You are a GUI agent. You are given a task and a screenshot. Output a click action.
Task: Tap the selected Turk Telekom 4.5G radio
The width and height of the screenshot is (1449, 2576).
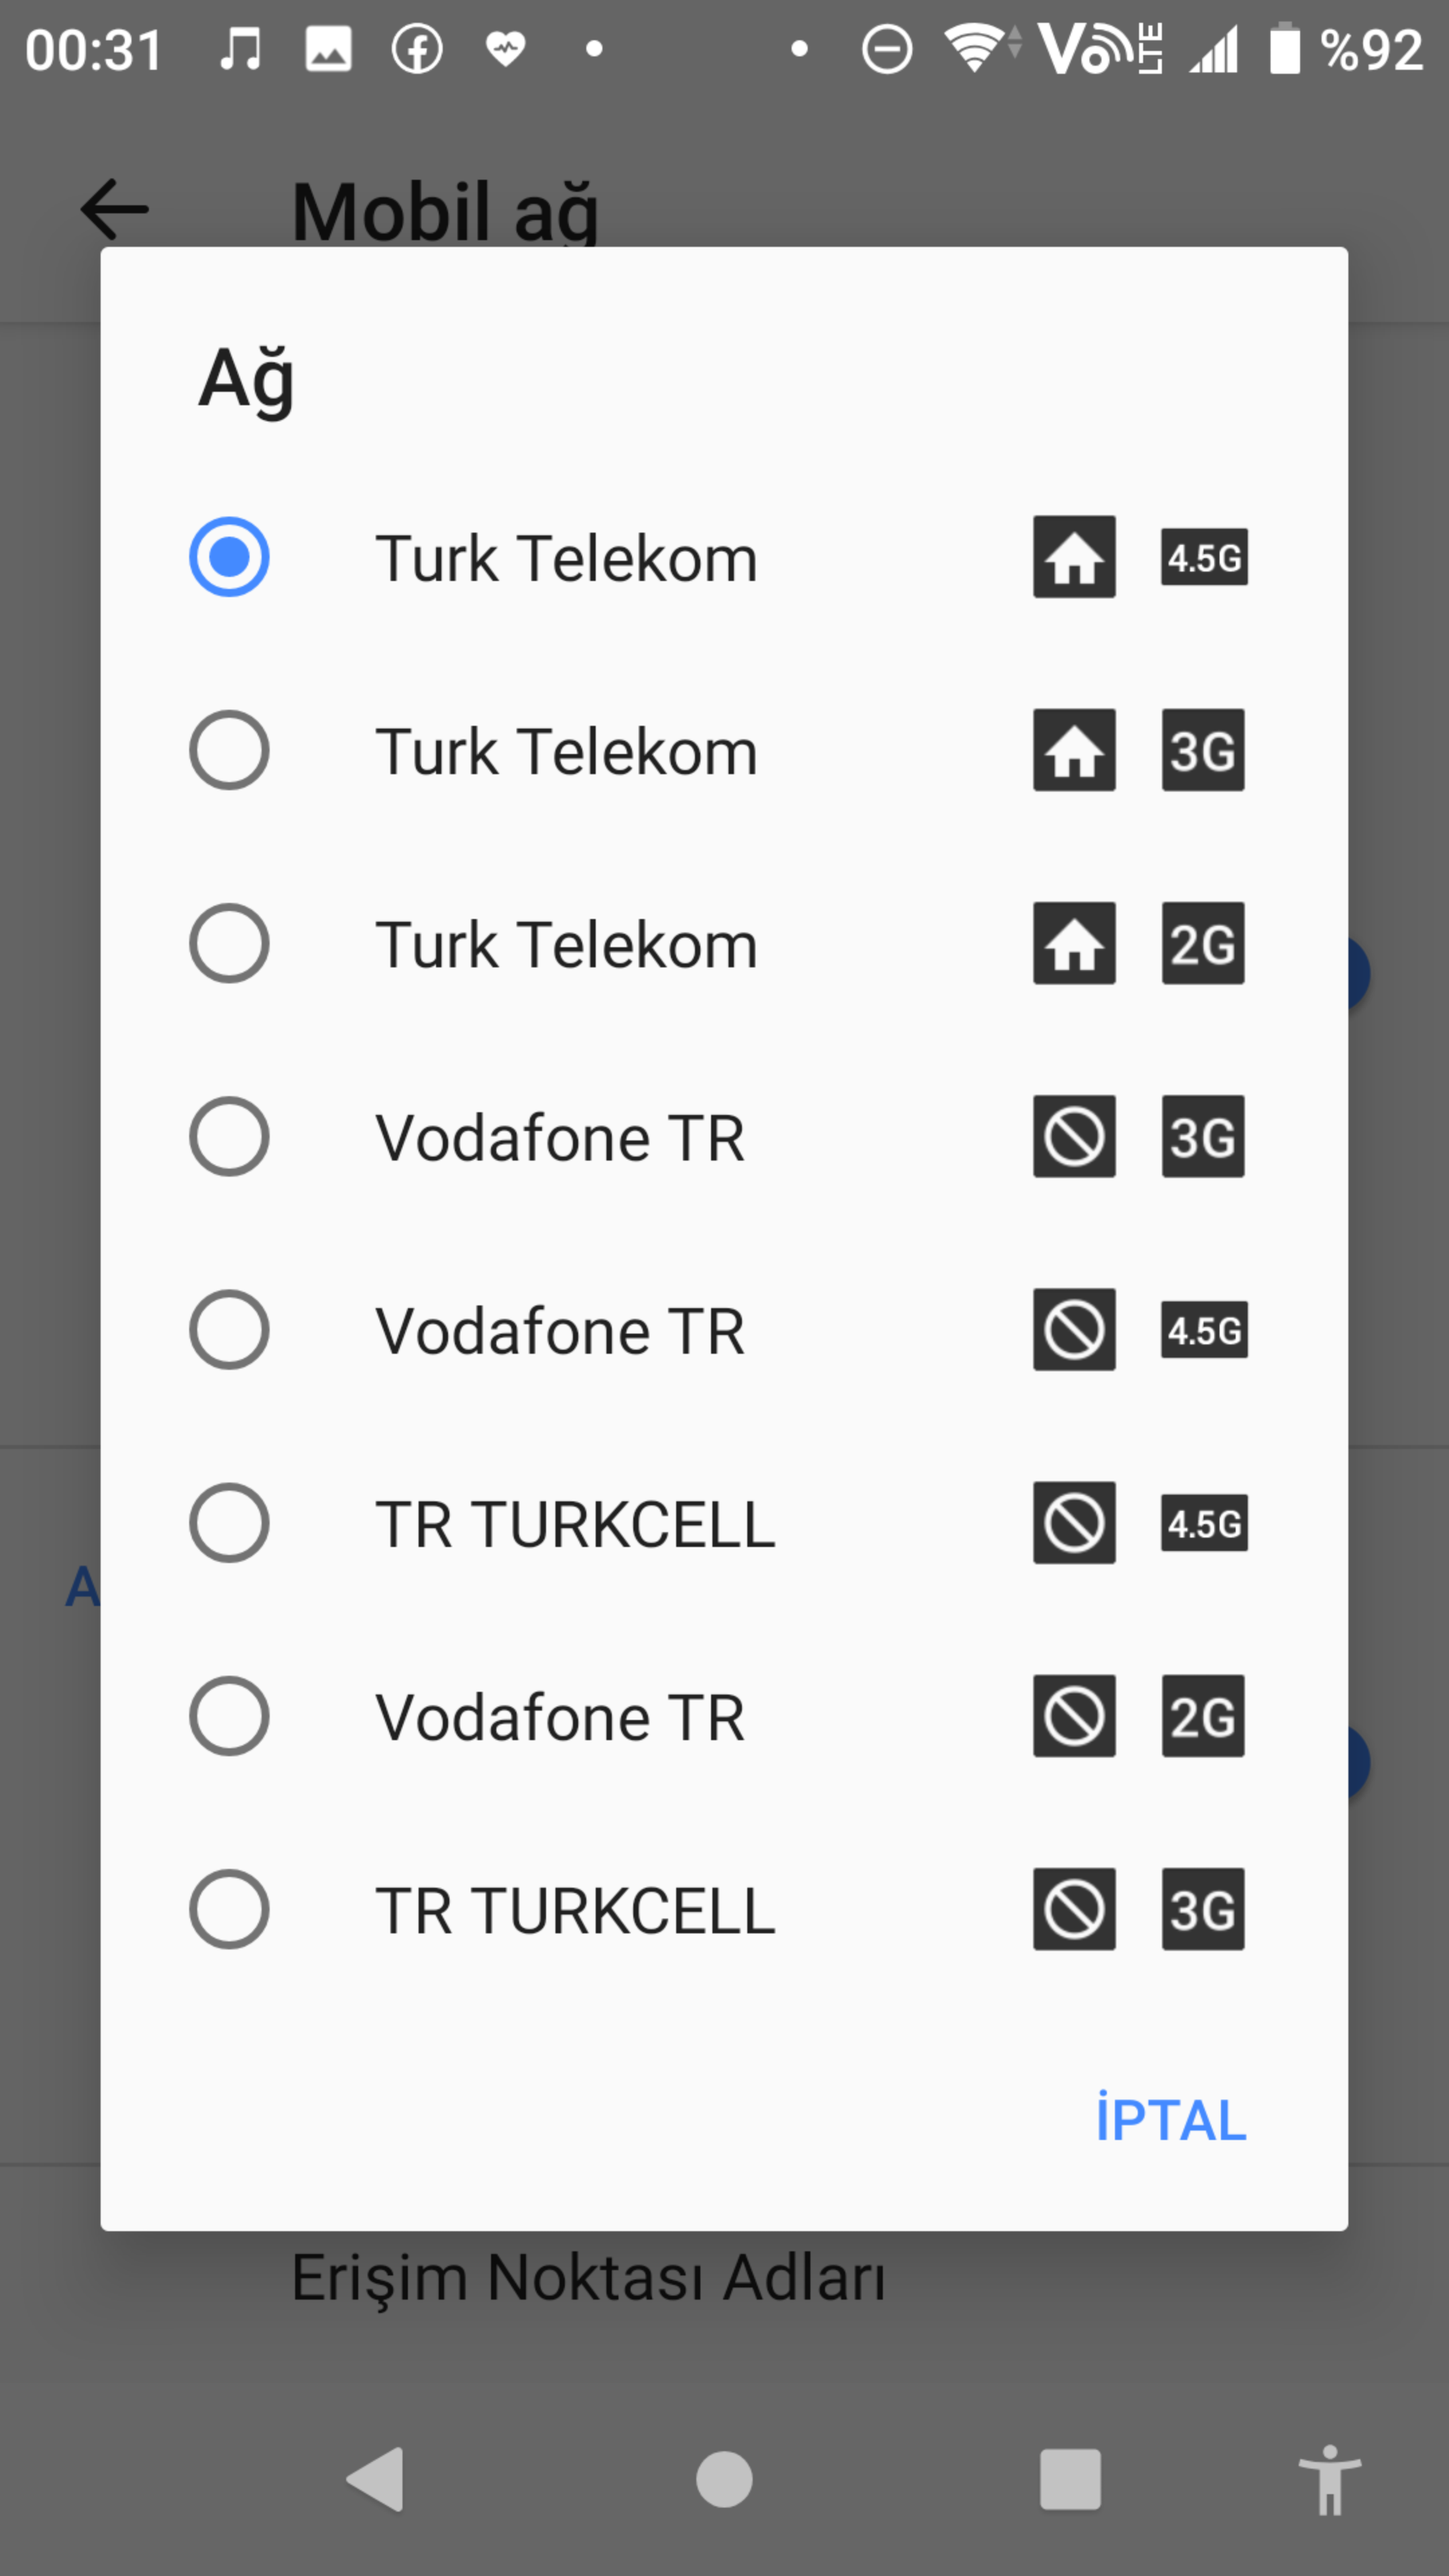point(229,557)
